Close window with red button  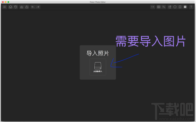click(3, 2)
